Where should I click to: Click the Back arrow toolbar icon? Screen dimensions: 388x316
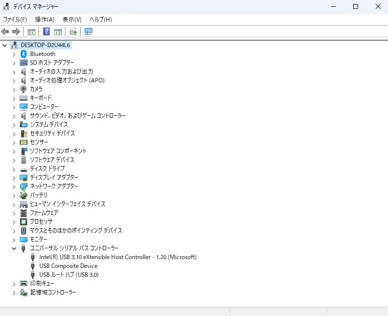point(5,31)
